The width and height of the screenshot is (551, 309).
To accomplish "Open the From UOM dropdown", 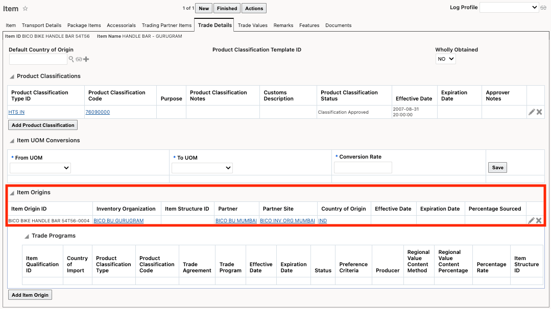I will coord(40,168).
